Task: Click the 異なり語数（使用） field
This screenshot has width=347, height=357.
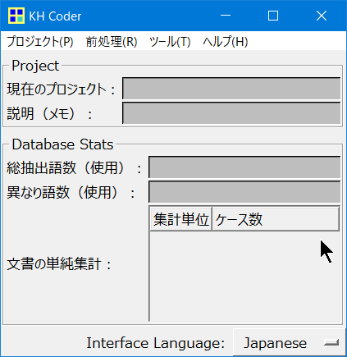Action: point(244,191)
